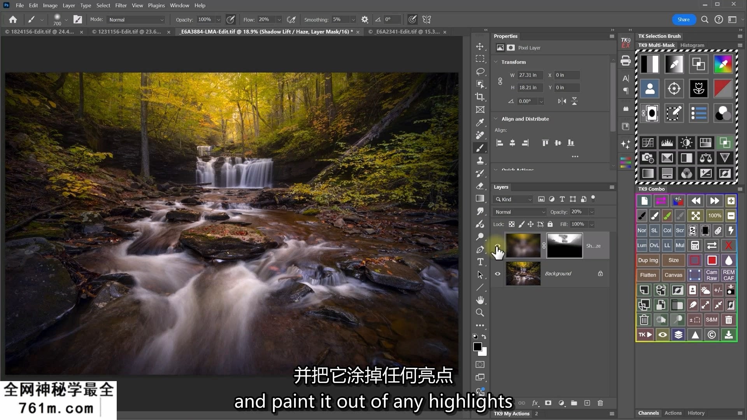747x420 pixels.
Task: Toggle lock transparent pixels
Action: 512,224
